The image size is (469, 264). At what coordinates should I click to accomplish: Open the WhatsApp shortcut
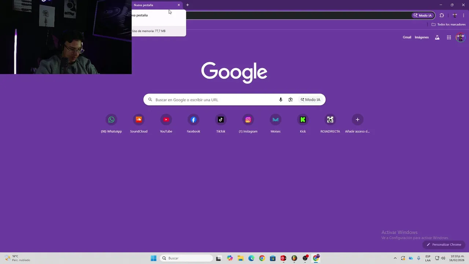tap(111, 124)
